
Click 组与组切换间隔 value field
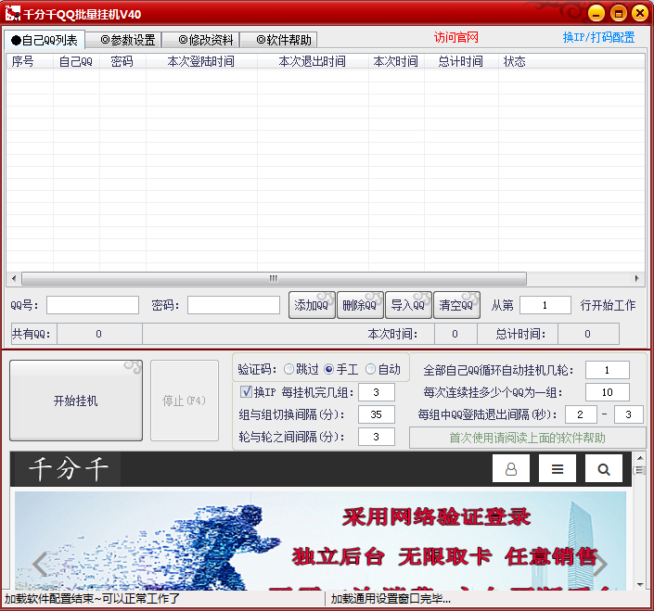pos(377,414)
